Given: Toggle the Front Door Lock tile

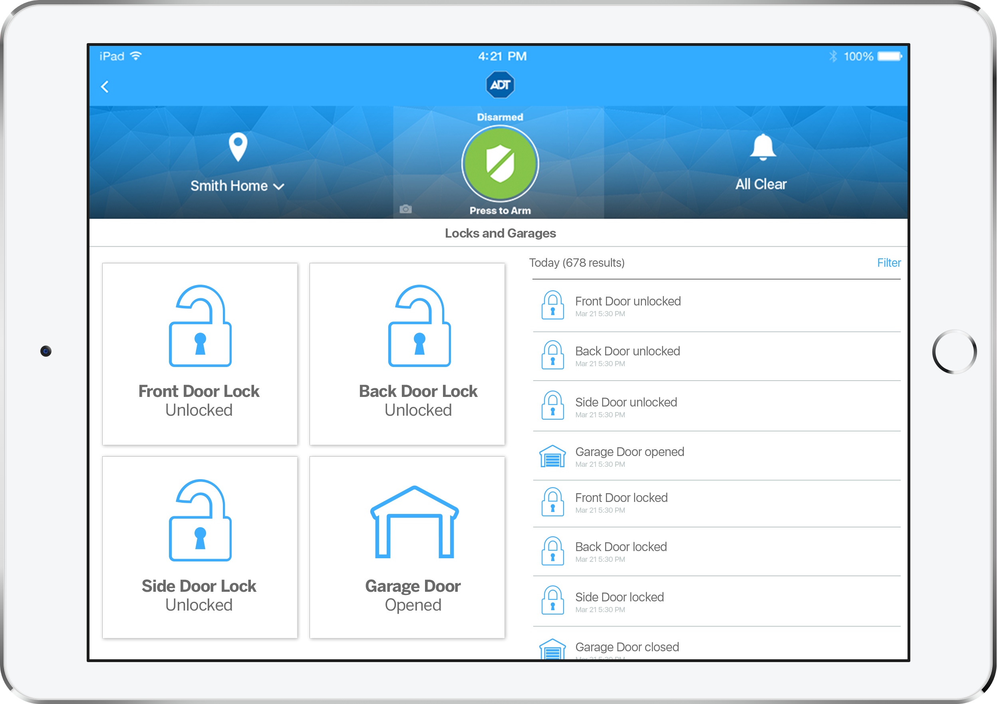Looking at the screenshot, I should (200, 354).
